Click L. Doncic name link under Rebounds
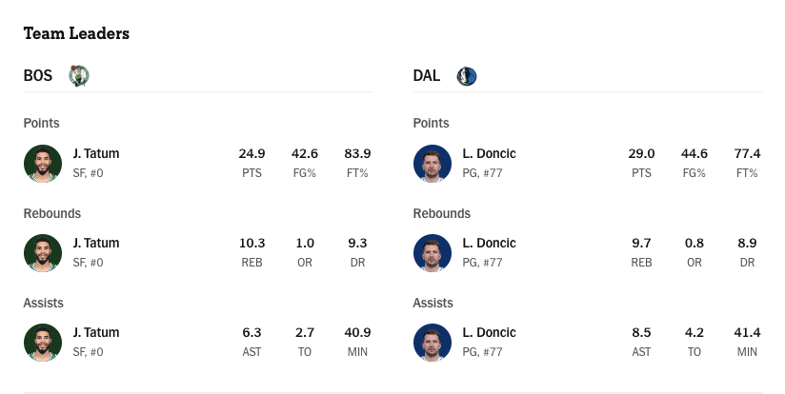Viewport: 785px width, 394px height. coord(489,243)
